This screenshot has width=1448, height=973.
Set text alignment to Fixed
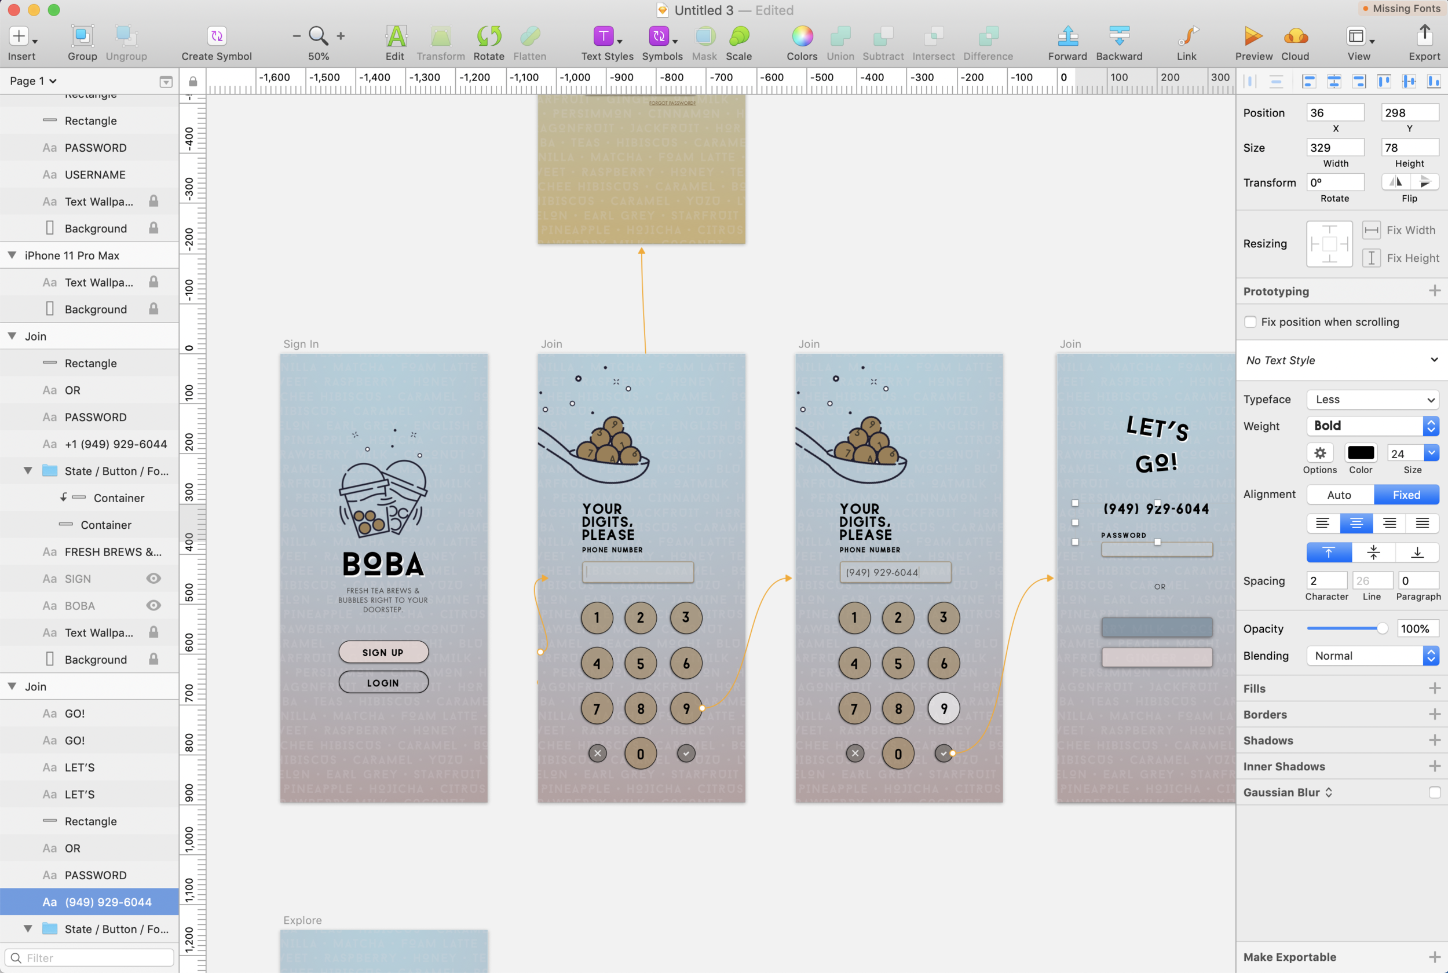tap(1406, 495)
